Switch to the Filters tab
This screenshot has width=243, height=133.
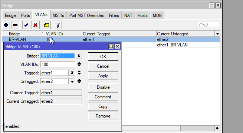tap(114, 15)
